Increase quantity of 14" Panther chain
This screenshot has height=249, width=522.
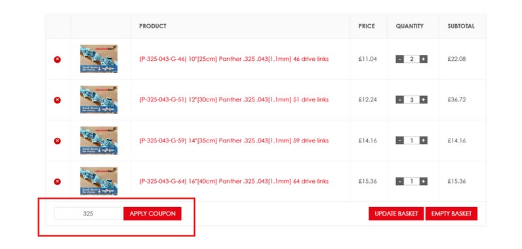[x=423, y=141]
